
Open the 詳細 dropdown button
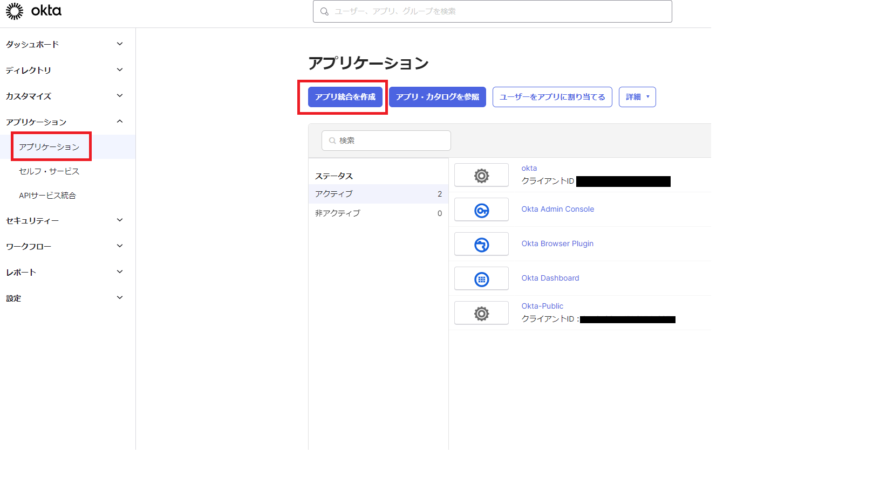tap(637, 97)
